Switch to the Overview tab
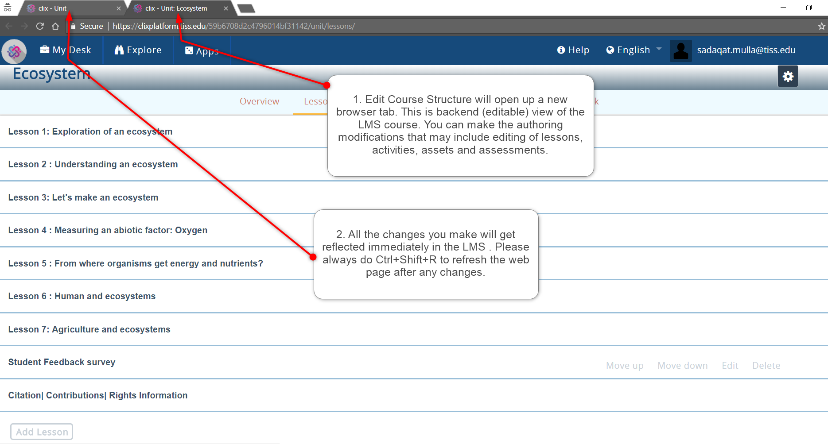This screenshot has width=828, height=444. (259, 101)
